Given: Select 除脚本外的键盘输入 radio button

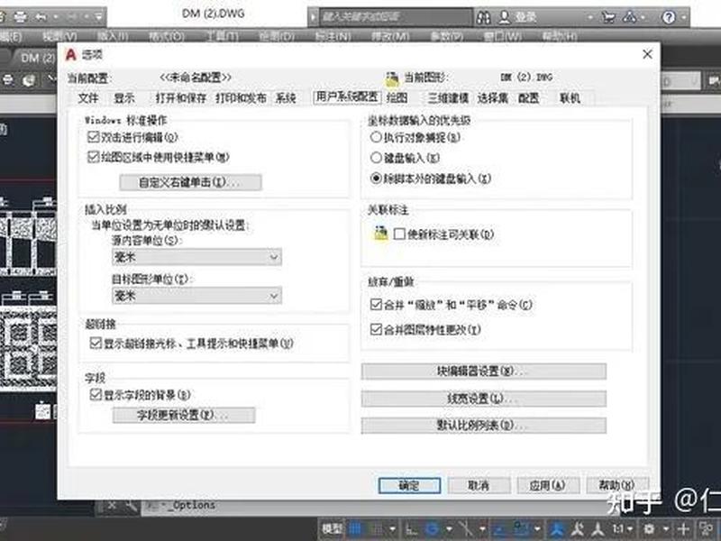Looking at the screenshot, I should coord(376,178).
